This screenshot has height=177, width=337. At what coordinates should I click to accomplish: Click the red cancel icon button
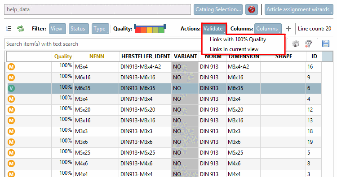coord(252,9)
